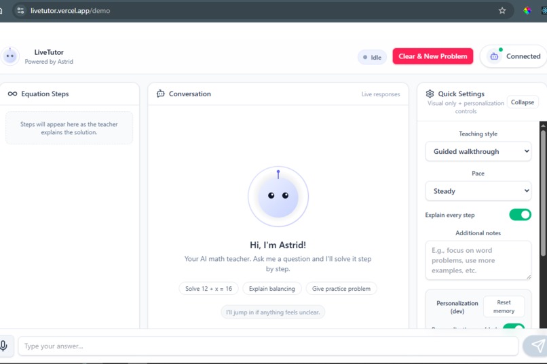Click the Hi, I'm Astrid! heading
This screenshot has width=547, height=364.
278,245
